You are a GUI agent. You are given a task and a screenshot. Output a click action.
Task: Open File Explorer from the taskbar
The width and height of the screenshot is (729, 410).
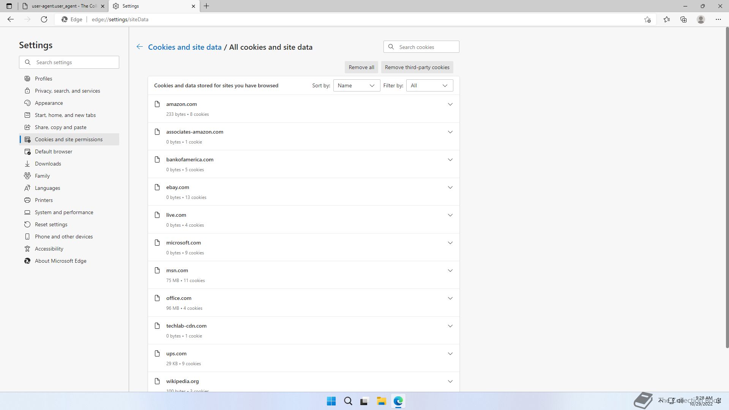tap(381, 401)
